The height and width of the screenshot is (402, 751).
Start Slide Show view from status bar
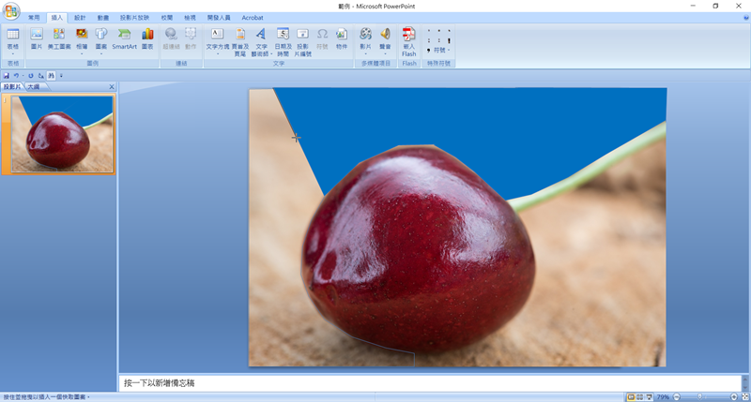click(x=651, y=397)
